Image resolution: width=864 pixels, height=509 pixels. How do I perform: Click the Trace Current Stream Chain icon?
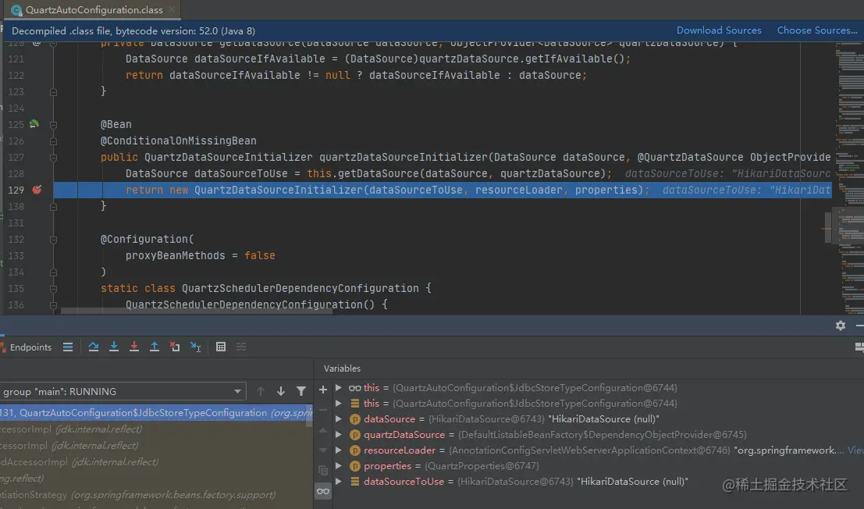241,347
